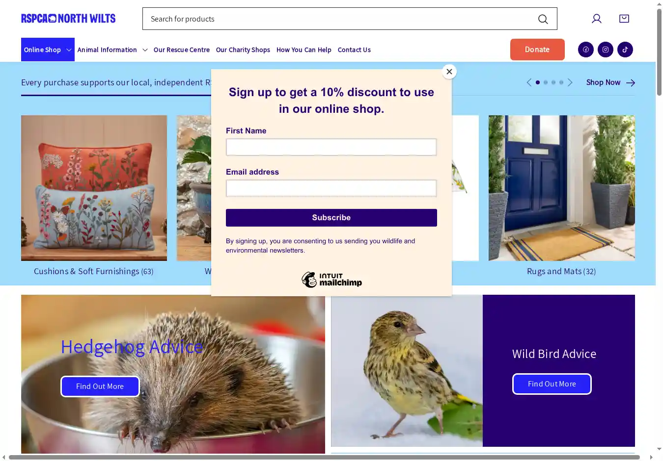Open the user account icon
This screenshot has height=461, width=663.
(x=597, y=19)
